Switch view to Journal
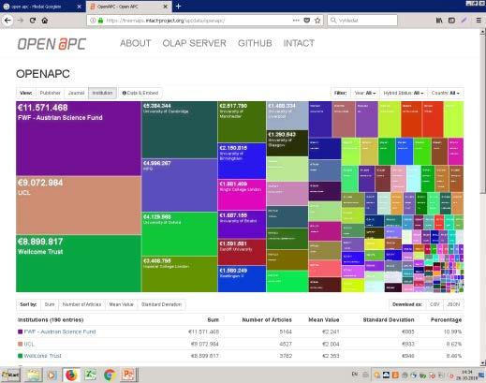Screen dimensions: 486x383 76,93
